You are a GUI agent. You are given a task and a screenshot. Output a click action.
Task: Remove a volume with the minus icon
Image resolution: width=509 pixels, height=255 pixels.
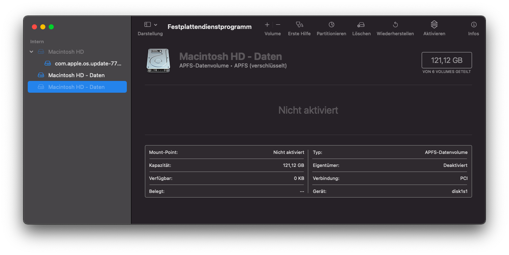pos(278,25)
